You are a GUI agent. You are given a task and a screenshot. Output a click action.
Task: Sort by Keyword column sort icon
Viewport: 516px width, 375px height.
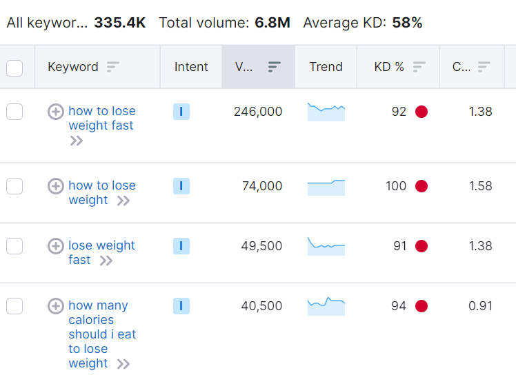click(112, 67)
